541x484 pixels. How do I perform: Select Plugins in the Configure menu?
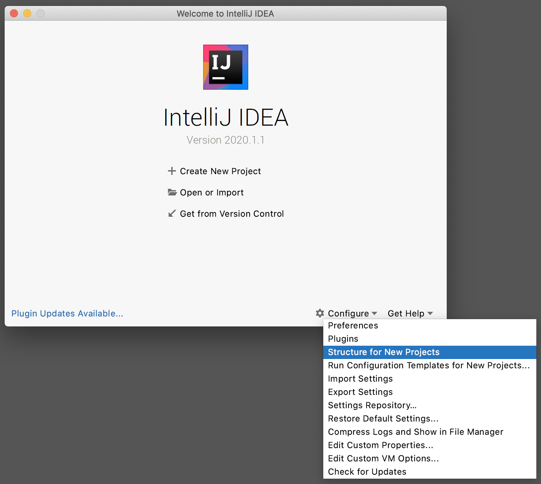[343, 339]
